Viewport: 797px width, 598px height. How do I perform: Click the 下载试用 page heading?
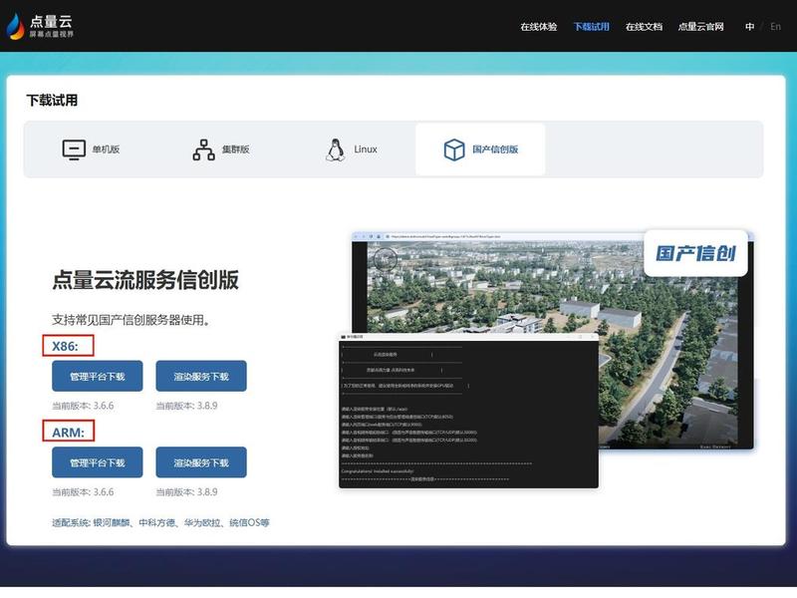pyautogui.click(x=52, y=101)
